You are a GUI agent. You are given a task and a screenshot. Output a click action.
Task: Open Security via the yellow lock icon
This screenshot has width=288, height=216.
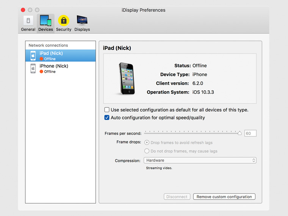click(x=64, y=21)
